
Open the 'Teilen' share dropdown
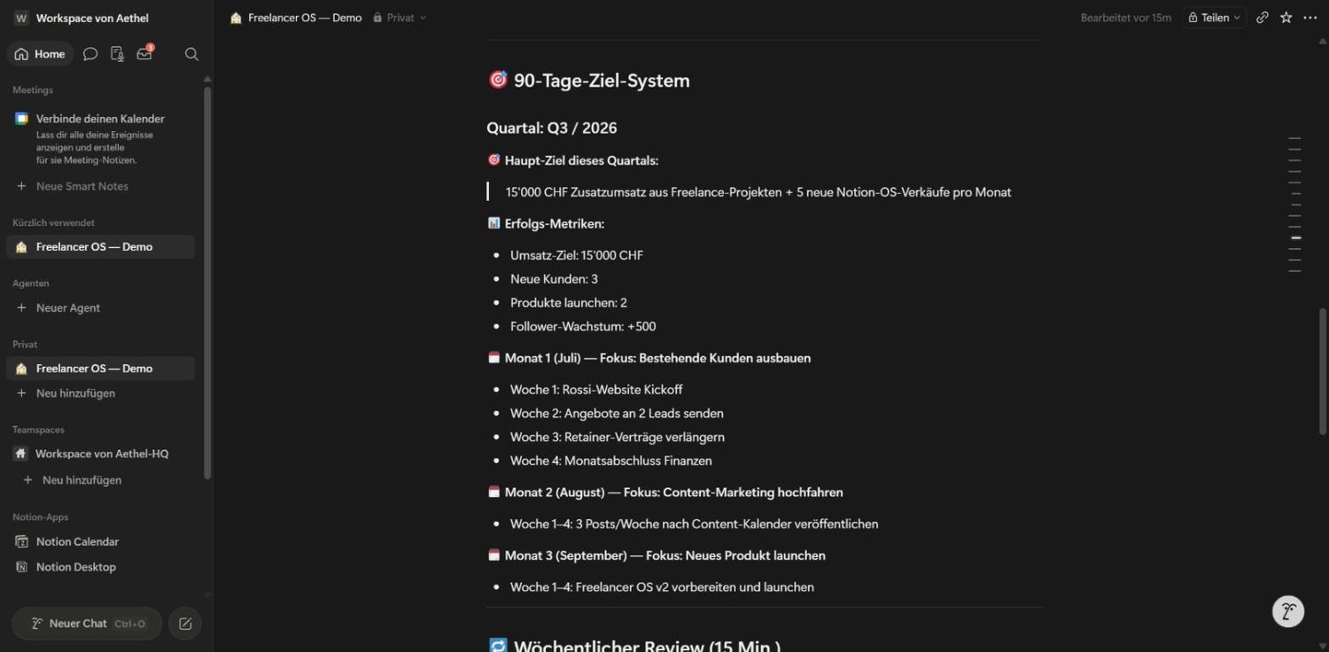point(1214,18)
